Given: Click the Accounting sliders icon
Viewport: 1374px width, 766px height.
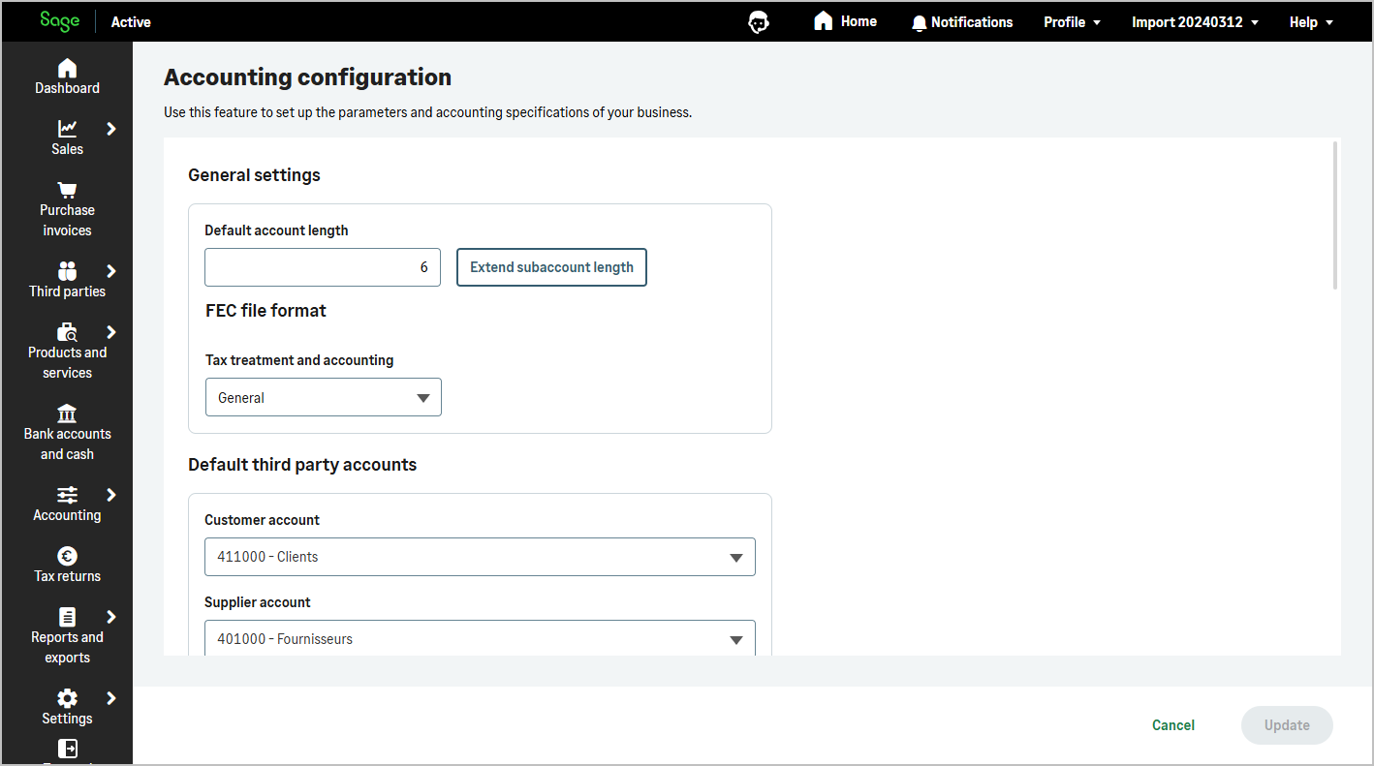Looking at the screenshot, I should pos(67,495).
